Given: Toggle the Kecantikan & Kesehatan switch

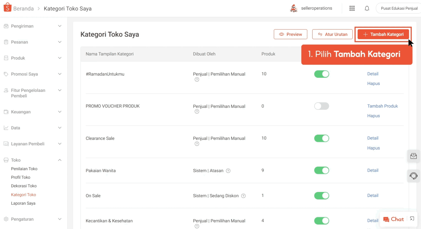Looking at the screenshot, I should coord(322,221).
